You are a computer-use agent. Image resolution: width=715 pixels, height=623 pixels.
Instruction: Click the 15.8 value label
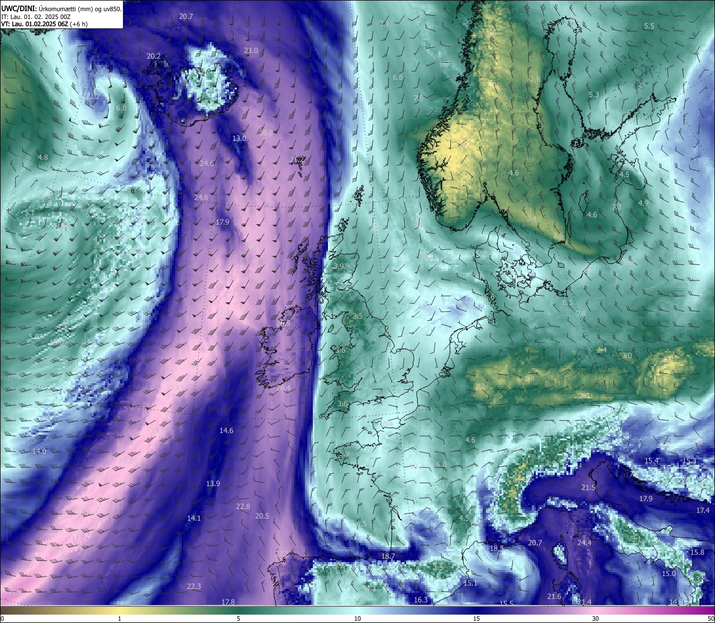click(697, 552)
